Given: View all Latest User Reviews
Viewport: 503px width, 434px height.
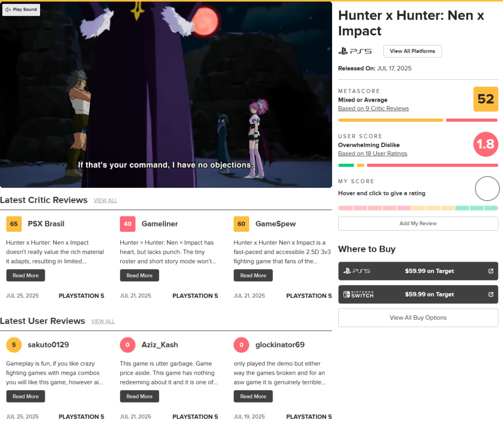Looking at the screenshot, I should [x=103, y=321].
